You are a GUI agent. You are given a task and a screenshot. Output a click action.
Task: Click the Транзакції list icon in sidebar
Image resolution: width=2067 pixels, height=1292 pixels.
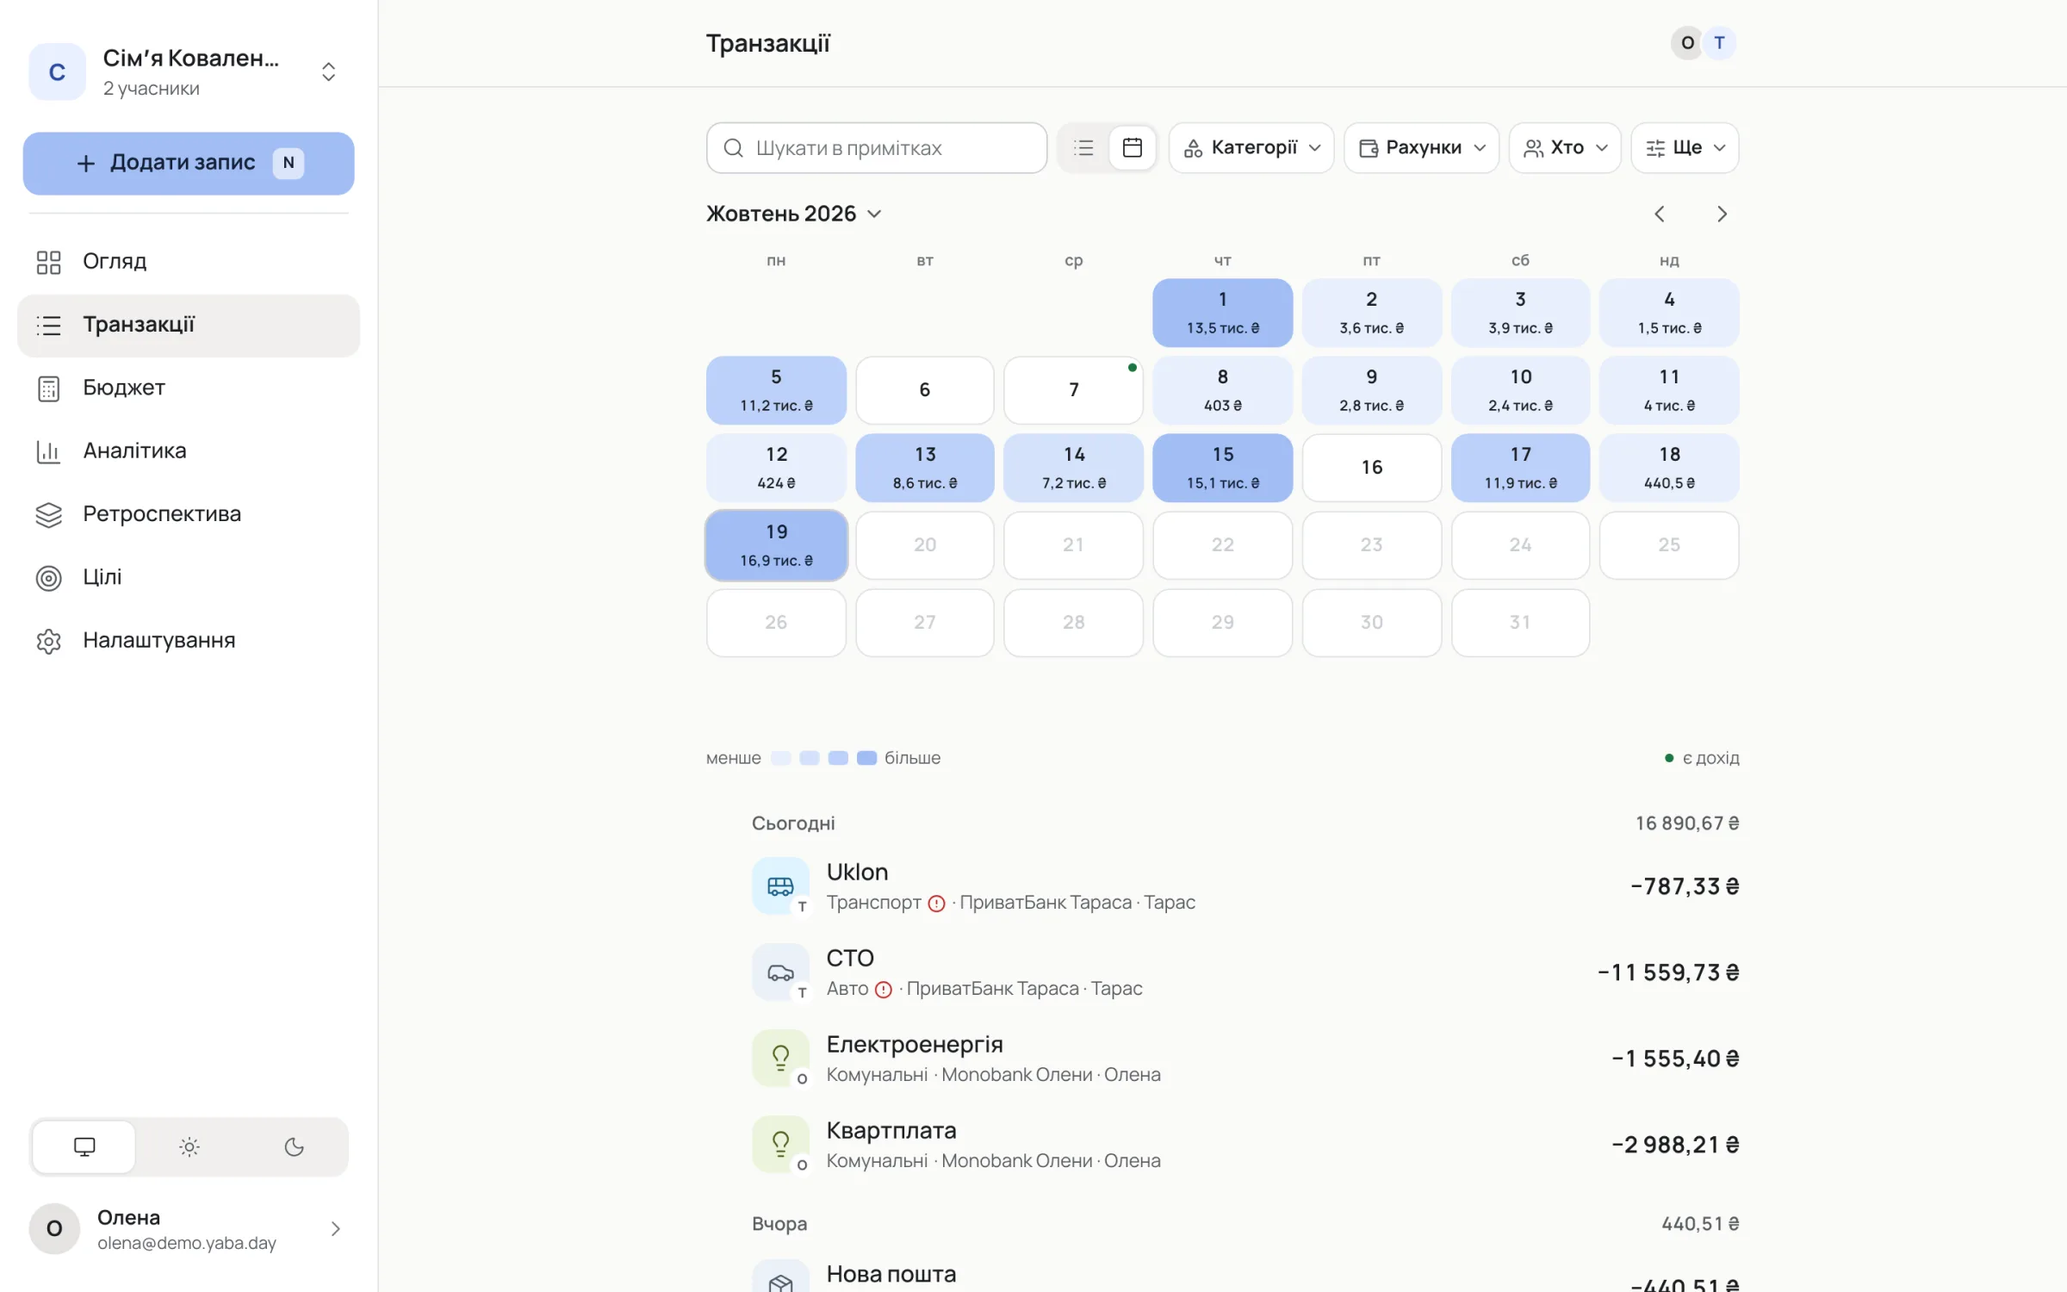tap(48, 326)
